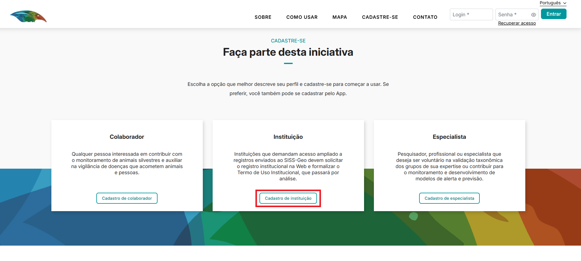The height and width of the screenshot is (261, 581).
Task: Open the Português language dropdown
Action: 553,3
